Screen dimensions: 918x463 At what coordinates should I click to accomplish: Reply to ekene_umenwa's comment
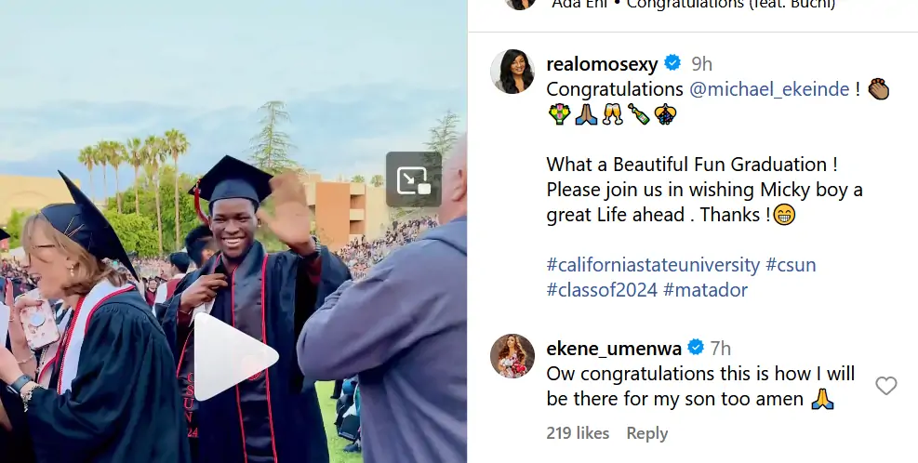pos(646,433)
